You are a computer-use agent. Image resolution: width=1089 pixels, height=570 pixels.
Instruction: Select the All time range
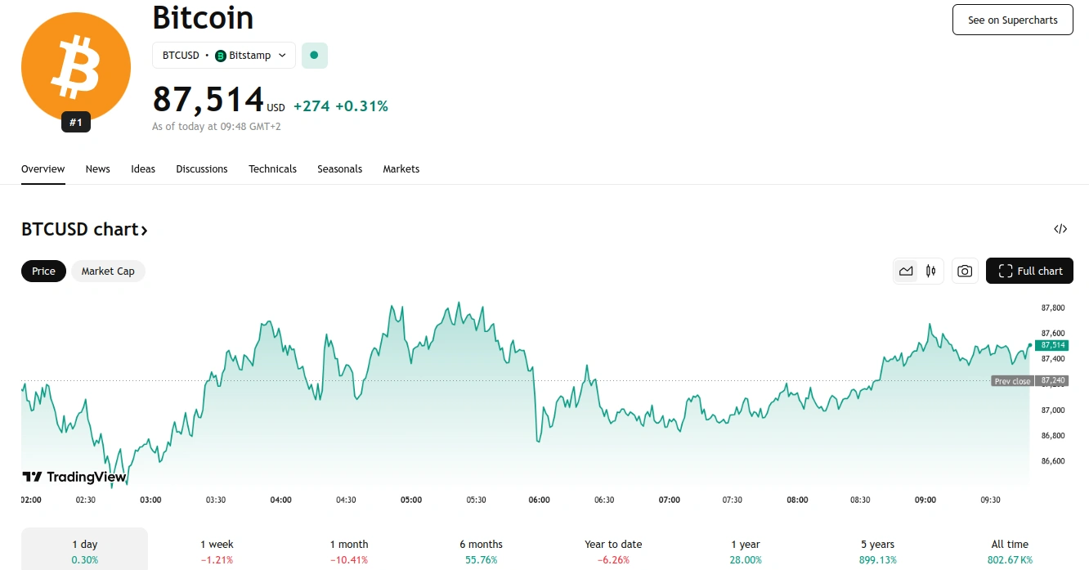(1009, 551)
